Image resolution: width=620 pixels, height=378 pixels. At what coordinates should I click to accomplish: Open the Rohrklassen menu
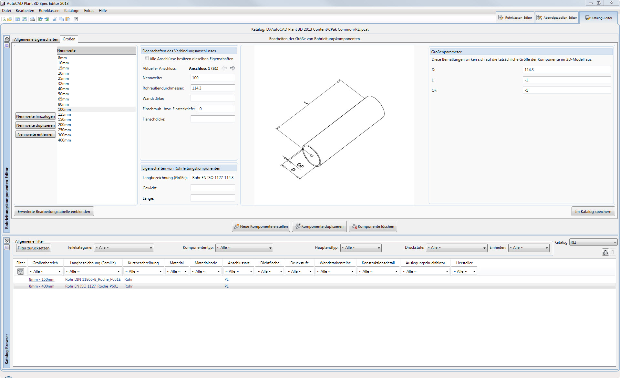click(49, 11)
